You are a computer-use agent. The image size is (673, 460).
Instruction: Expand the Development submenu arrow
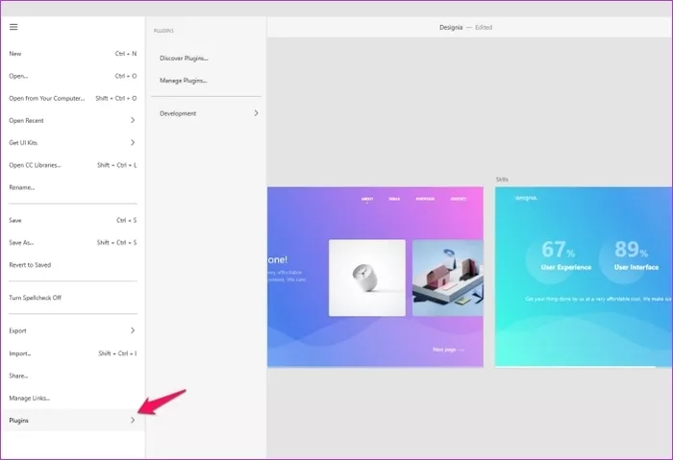tap(256, 113)
